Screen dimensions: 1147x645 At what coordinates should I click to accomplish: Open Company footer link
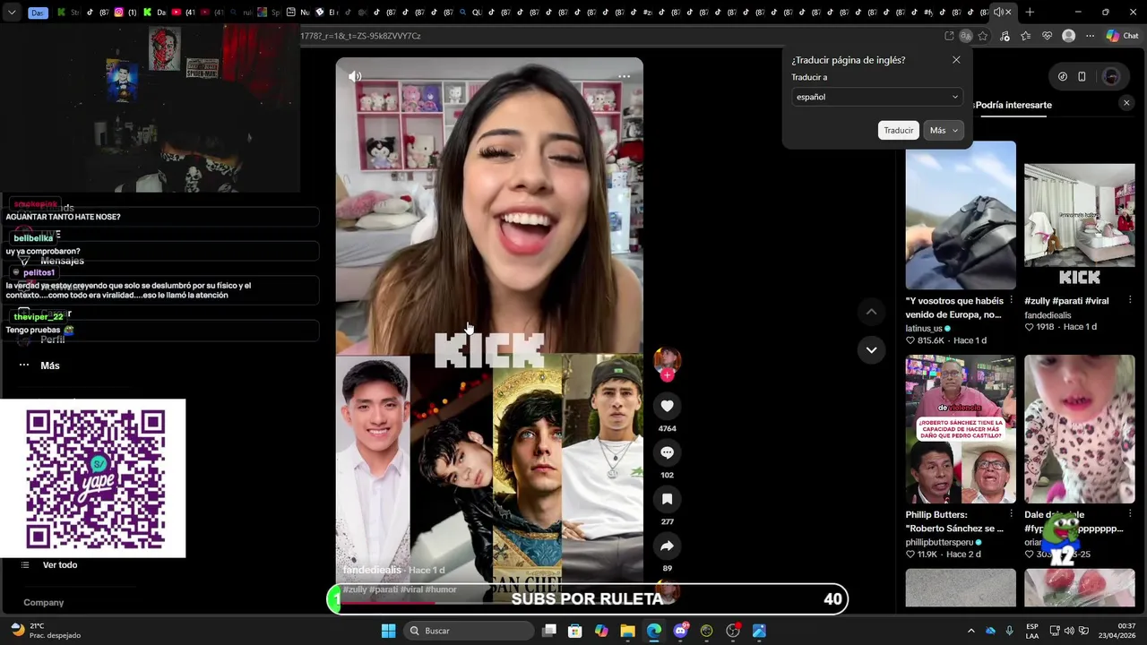click(44, 603)
